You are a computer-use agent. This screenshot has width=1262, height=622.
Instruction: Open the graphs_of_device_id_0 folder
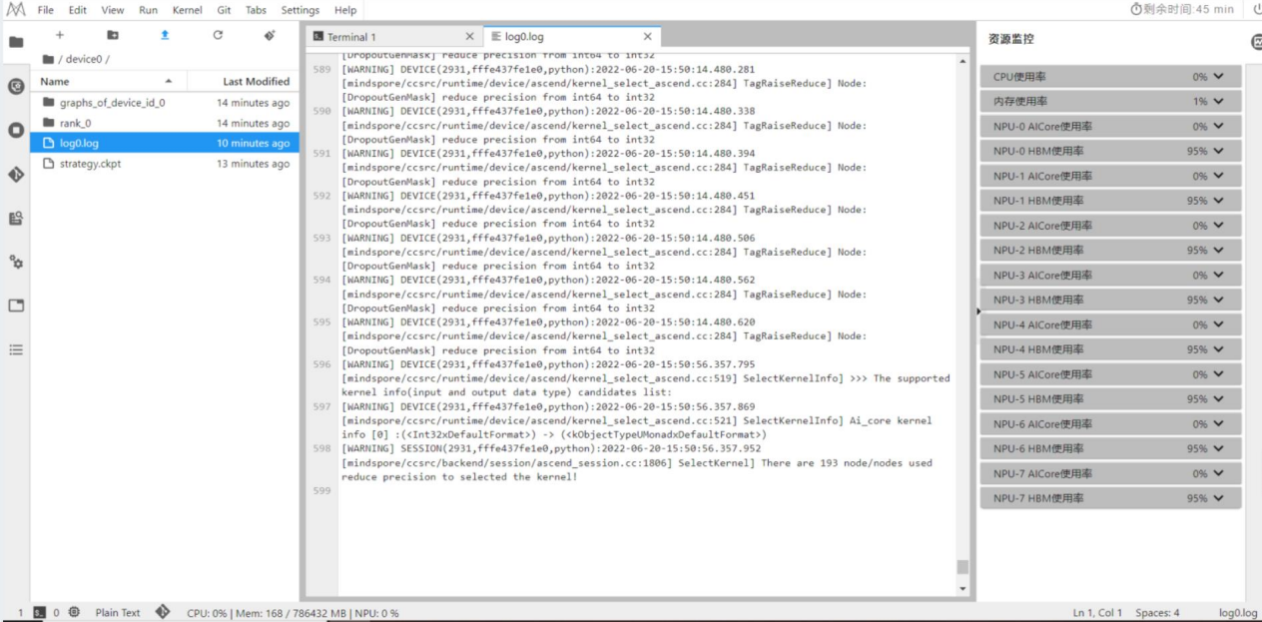point(112,103)
